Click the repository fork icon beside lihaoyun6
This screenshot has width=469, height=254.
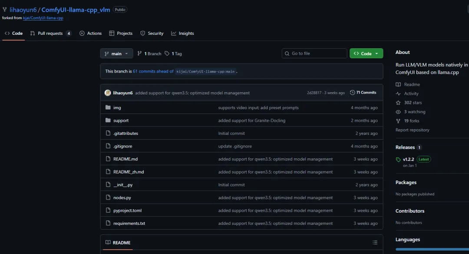(x=4, y=10)
